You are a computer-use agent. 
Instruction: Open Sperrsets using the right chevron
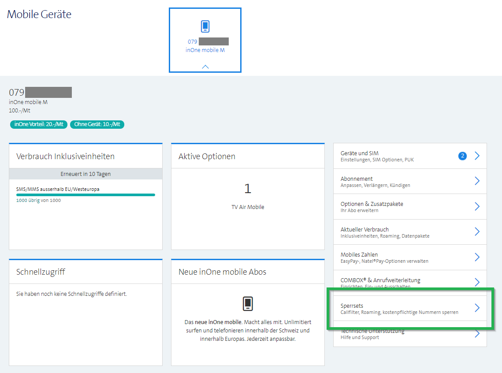coord(477,308)
